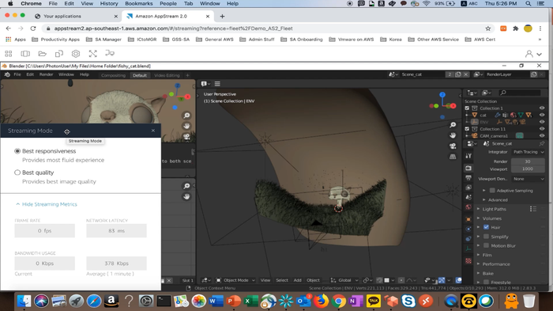Expand the Bake panel

487,274
